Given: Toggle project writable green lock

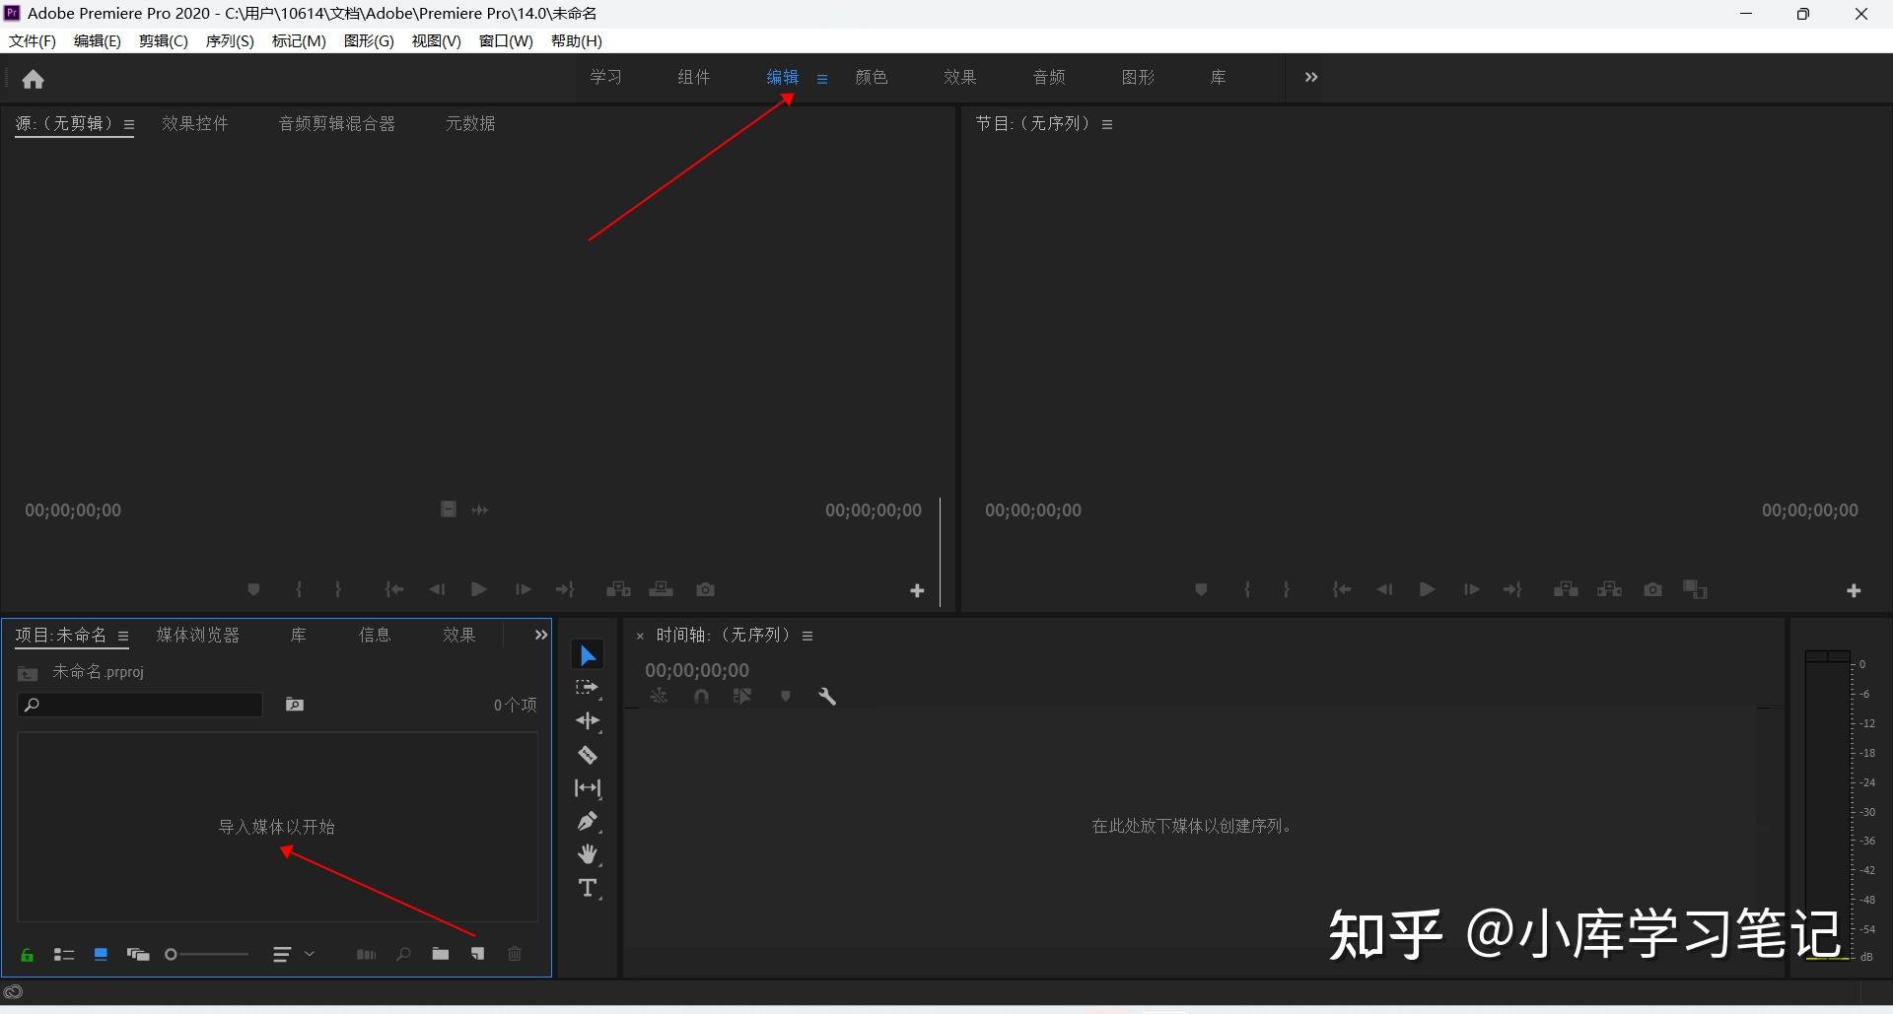Looking at the screenshot, I should pyautogui.click(x=28, y=955).
